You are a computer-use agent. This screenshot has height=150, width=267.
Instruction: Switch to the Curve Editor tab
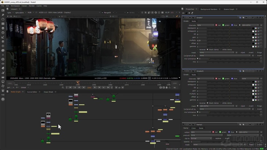pyautogui.click(x=32, y=92)
